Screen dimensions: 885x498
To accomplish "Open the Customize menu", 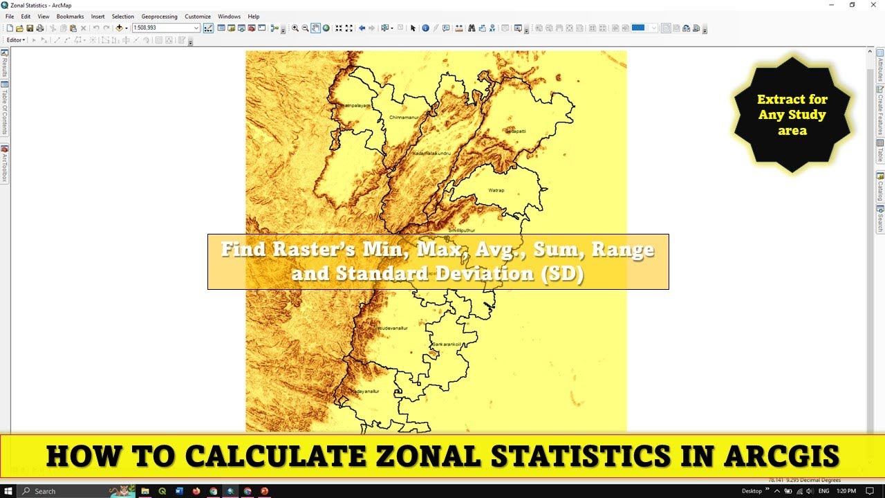I will 198,17.
